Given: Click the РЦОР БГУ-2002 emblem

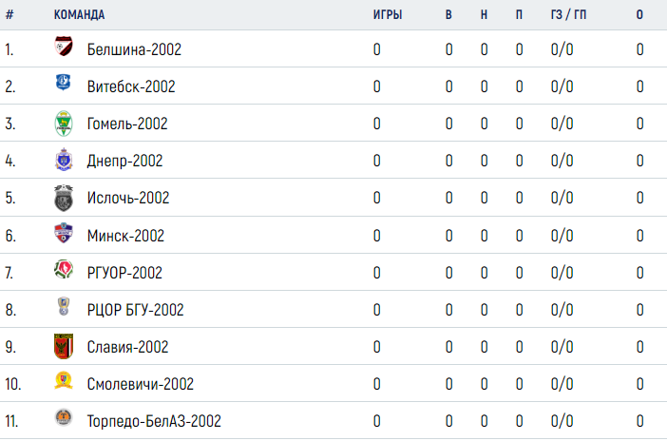Looking at the screenshot, I should (x=64, y=306).
